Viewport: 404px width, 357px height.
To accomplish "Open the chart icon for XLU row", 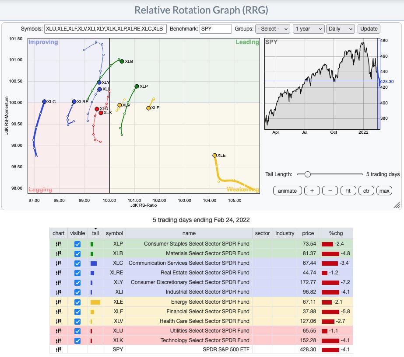I will coord(59,331).
